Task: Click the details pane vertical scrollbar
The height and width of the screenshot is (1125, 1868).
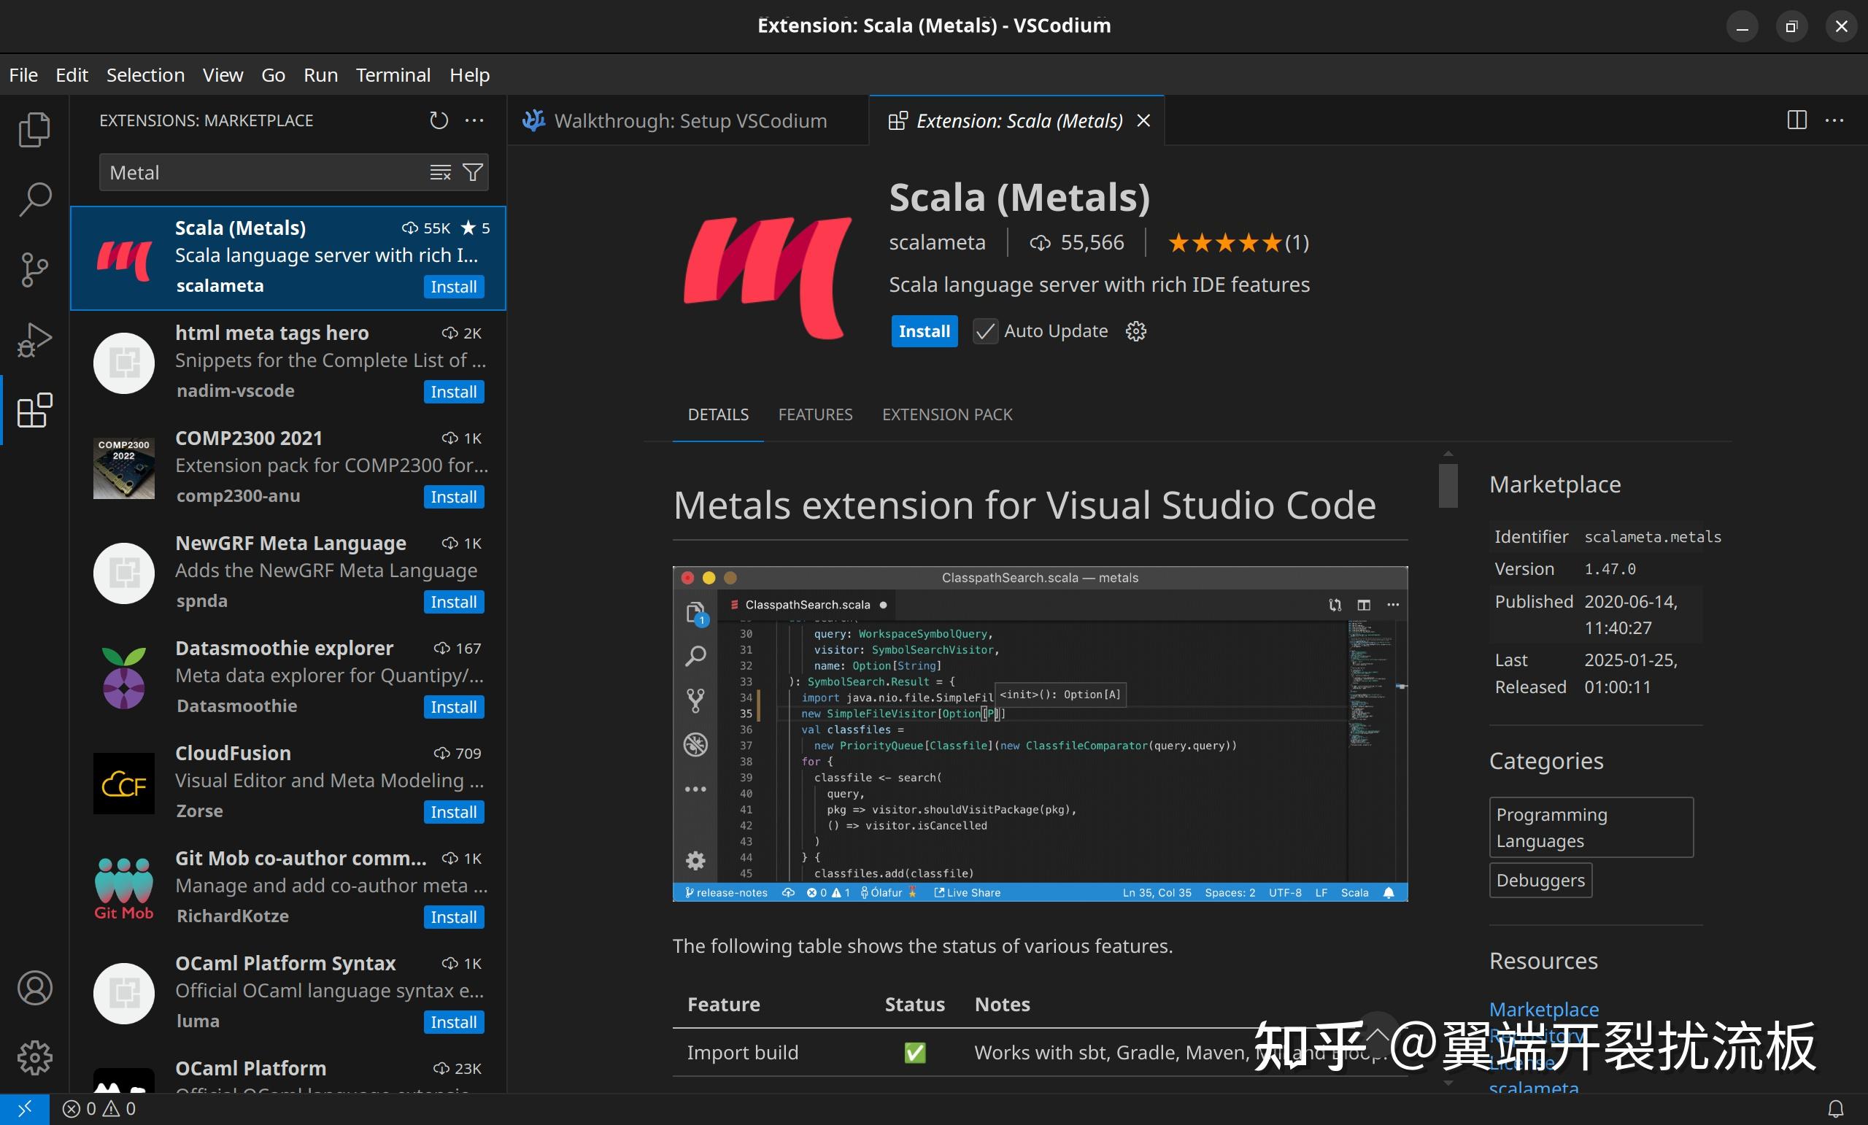Action: [1447, 485]
